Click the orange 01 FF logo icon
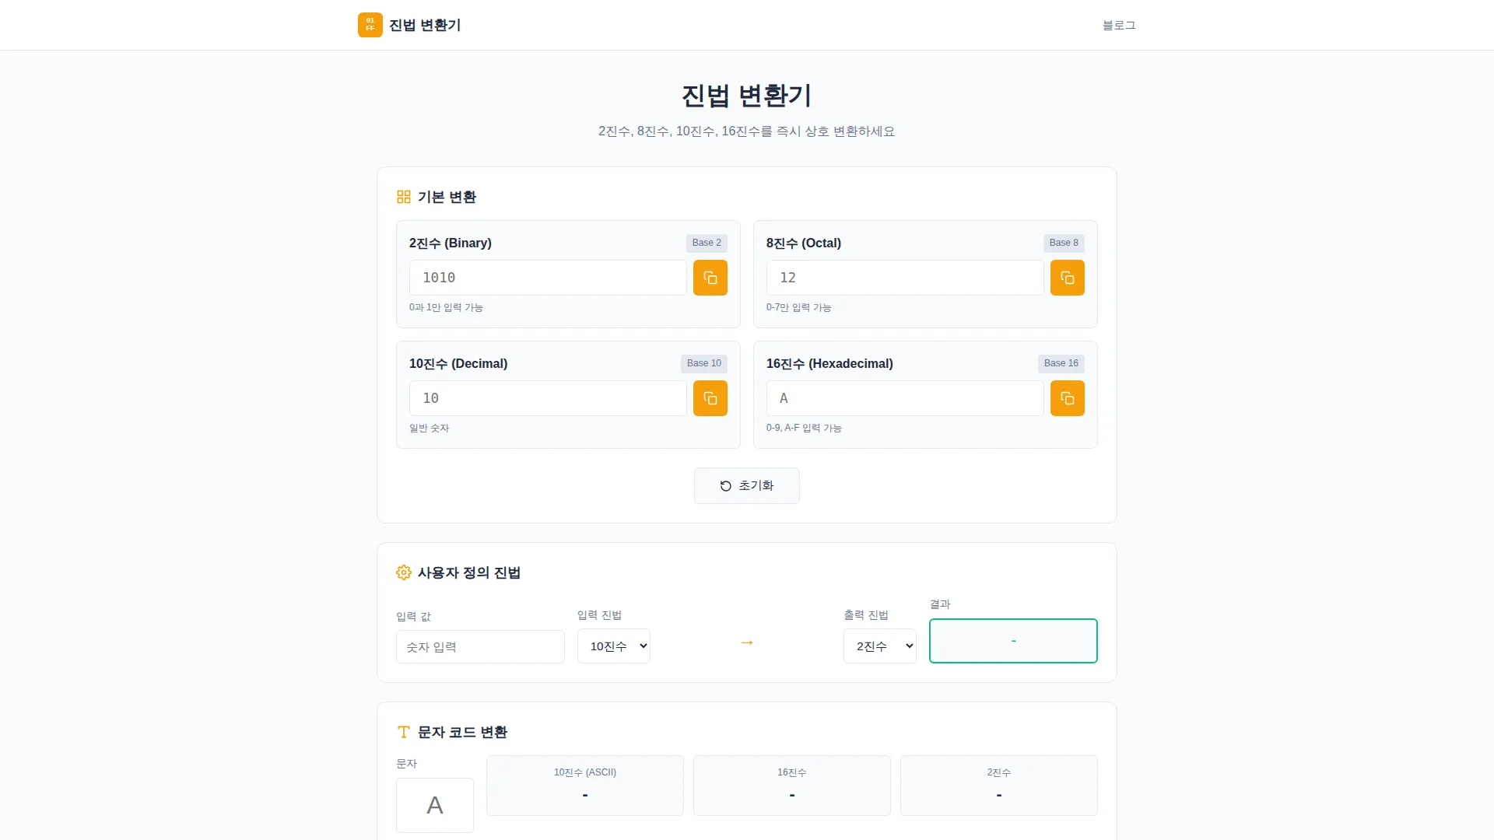The width and height of the screenshot is (1494, 840). pos(369,25)
